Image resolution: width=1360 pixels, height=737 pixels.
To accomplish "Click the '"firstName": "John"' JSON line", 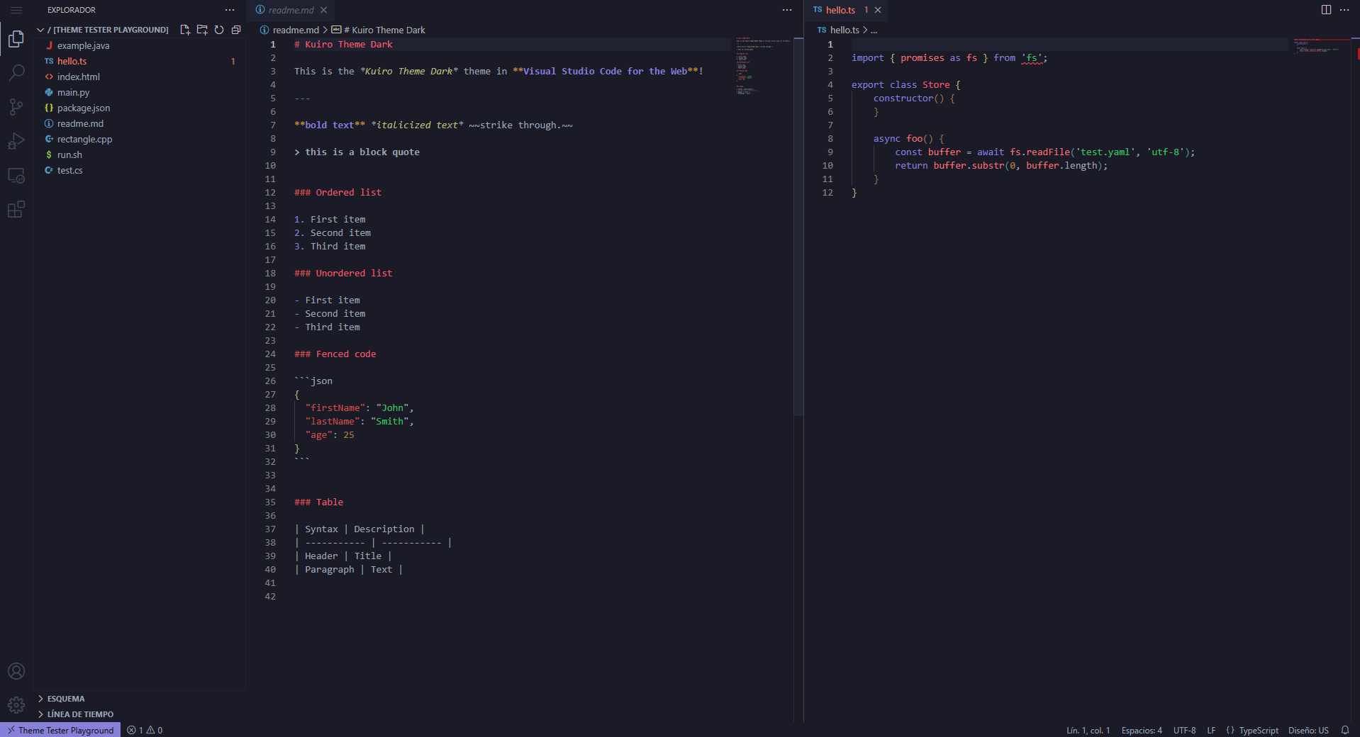I will 359,407.
